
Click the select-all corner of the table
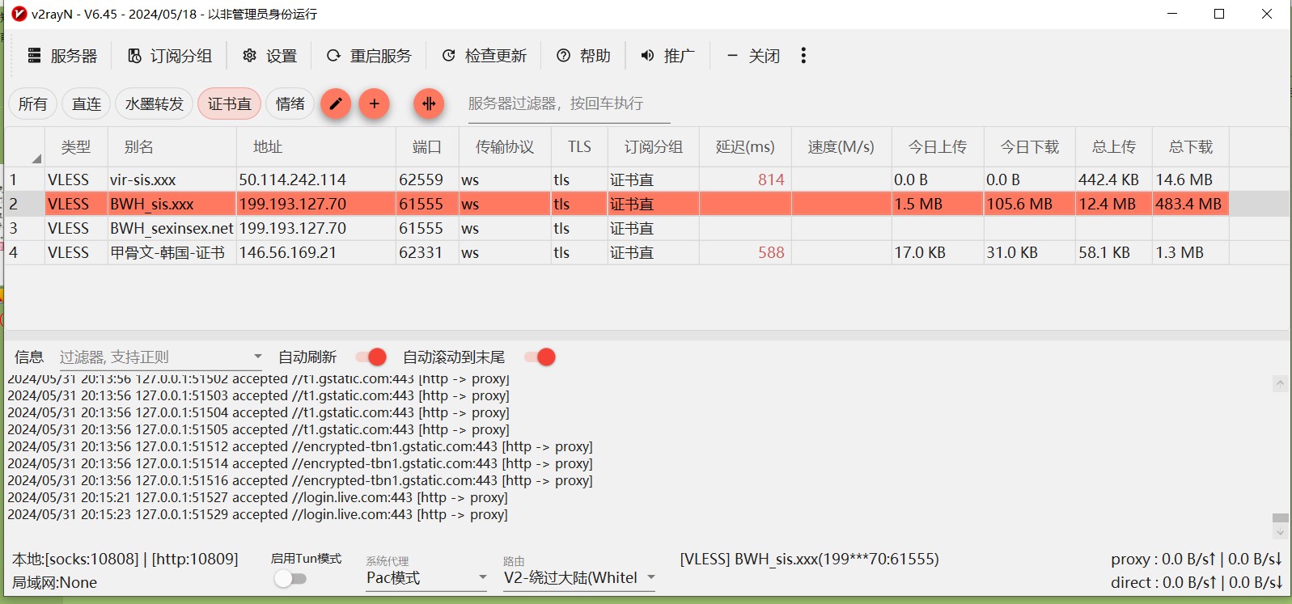[25, 147]
